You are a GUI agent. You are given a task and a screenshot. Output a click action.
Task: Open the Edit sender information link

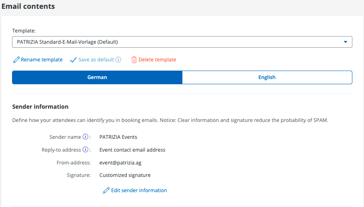[139, 191]
